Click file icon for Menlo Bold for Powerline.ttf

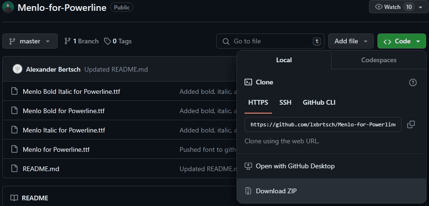pyautogui.click(x=14, y=110)
